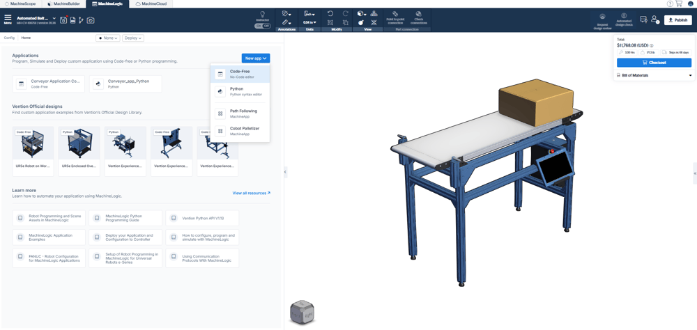Open the comments chat icon
The height and width of the screenshot is (330, 697).
click(x=643, y=19)
